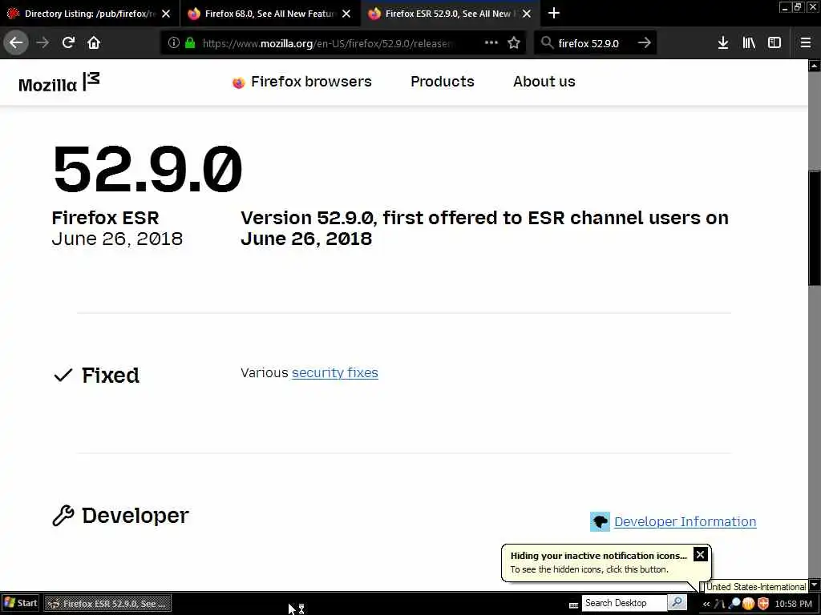Click the page scroll down arrow
Screen dimensions: 821x615
pos(815,584)
